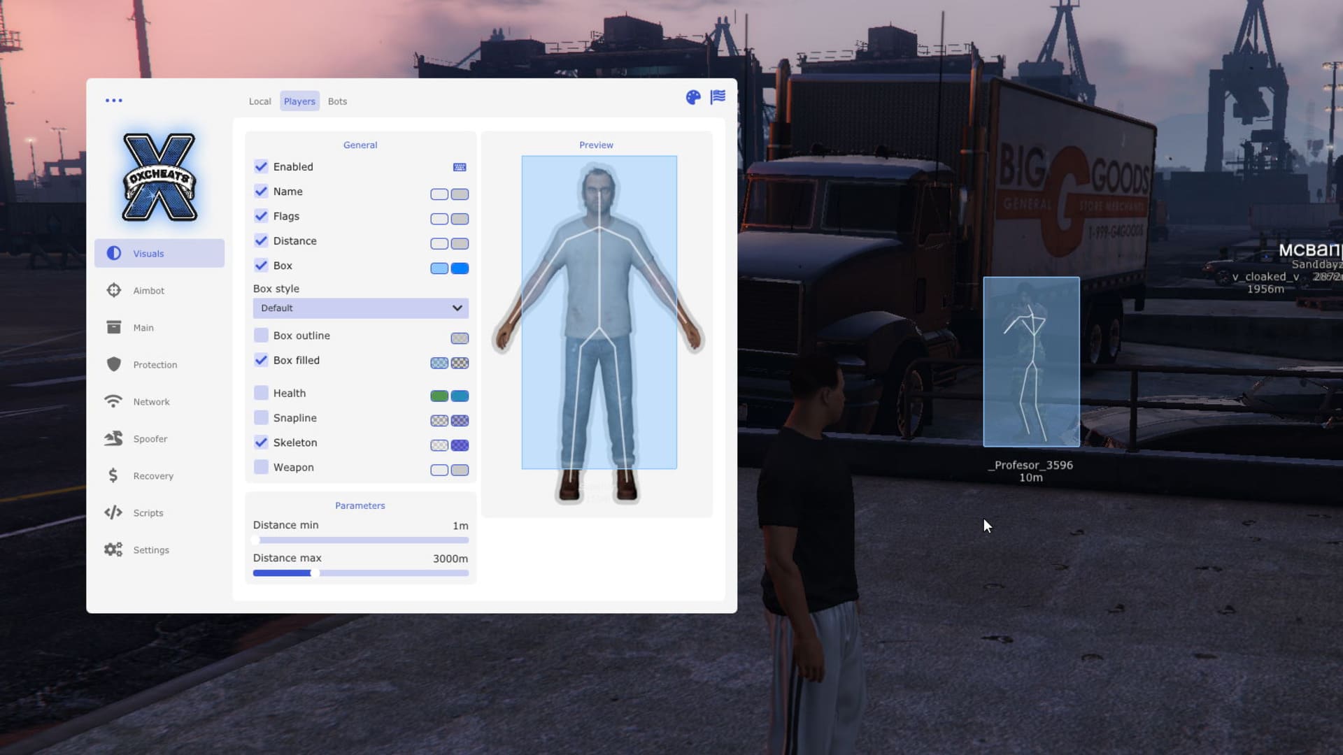Open the gray second swatch for Weapon

460,470
